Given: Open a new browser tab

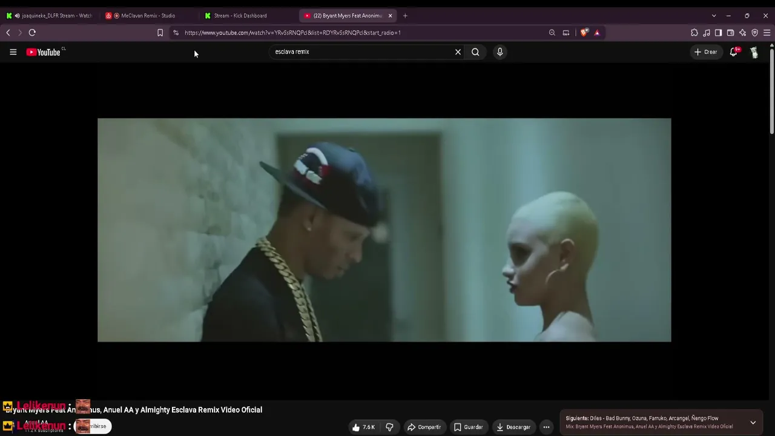Looking at the screenshot, I should (x=405, y=16).
